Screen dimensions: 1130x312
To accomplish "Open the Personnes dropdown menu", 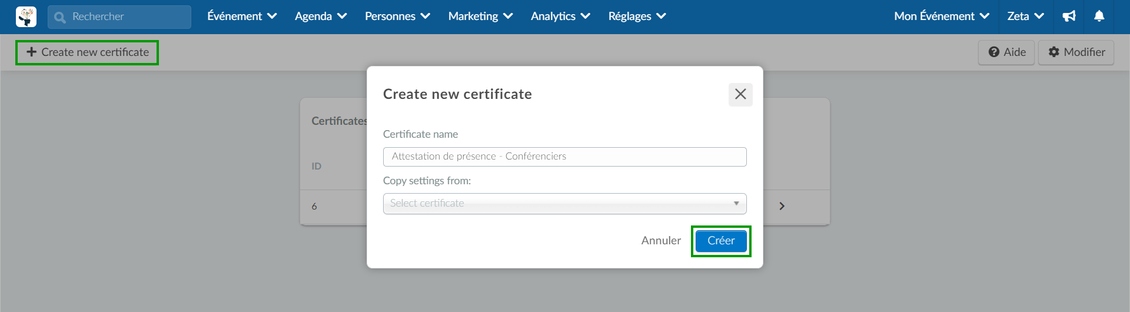I will 397,16.
